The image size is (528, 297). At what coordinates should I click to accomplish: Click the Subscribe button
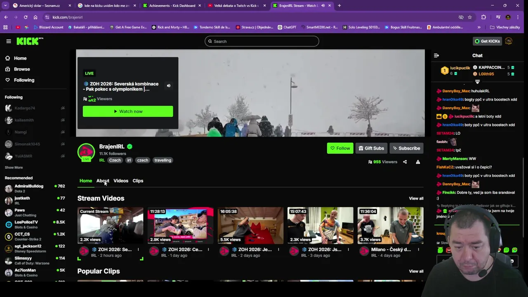tap(407, 148)
